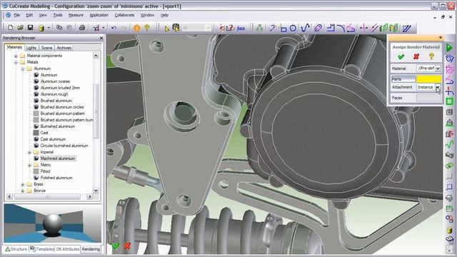Expand the Material components folder
The width and height of the screenshot is (457, 257).
(x=16, y=56)
